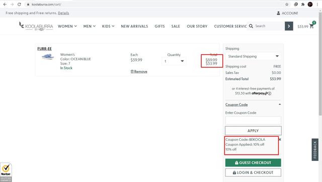322x182 pixels.
Task: Click the Shipping cost FREE value
Action: (277, 66)
